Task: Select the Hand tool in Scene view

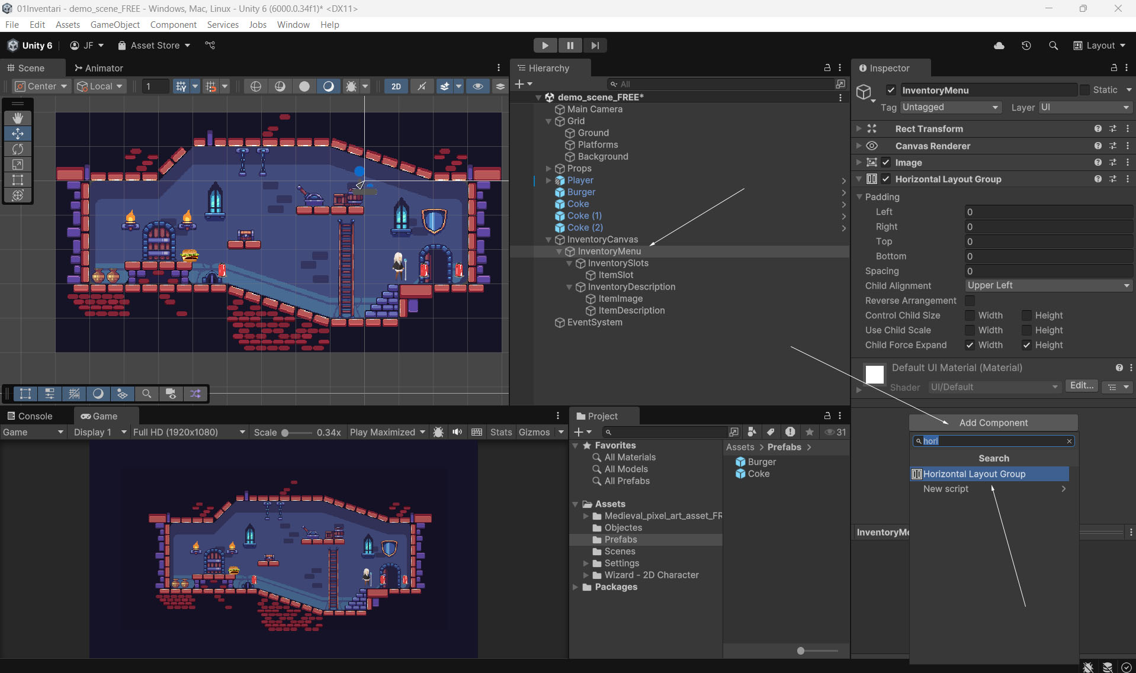Action: [x=18, y=118]
